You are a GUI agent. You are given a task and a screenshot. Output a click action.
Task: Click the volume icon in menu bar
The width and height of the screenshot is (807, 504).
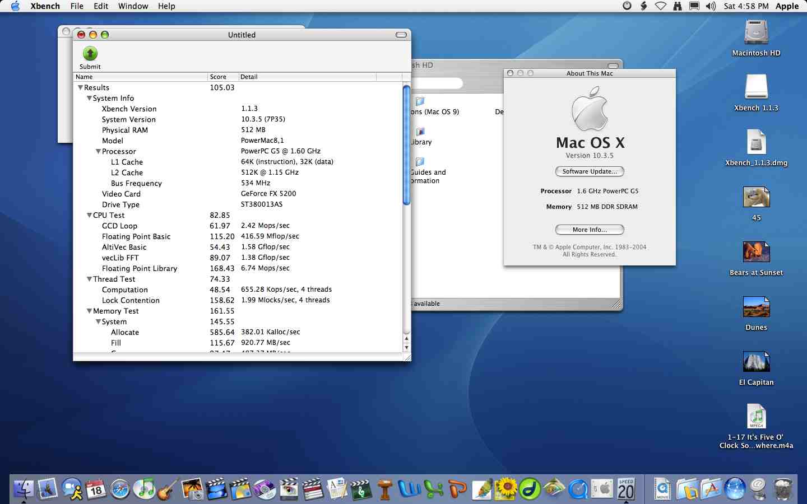coord(711,6)
